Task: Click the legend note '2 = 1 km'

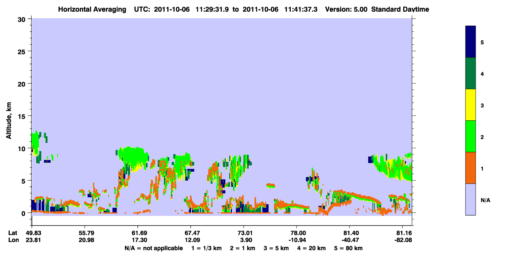Action: (242, 248)
